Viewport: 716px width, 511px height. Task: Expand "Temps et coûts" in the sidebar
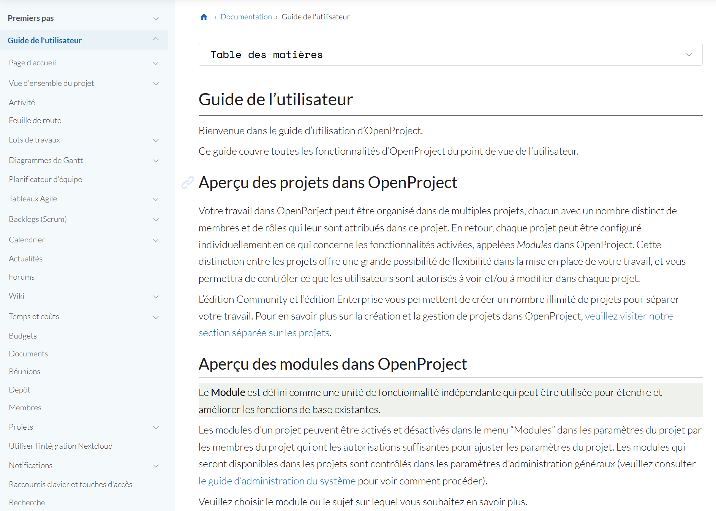[x=155, y=316]
